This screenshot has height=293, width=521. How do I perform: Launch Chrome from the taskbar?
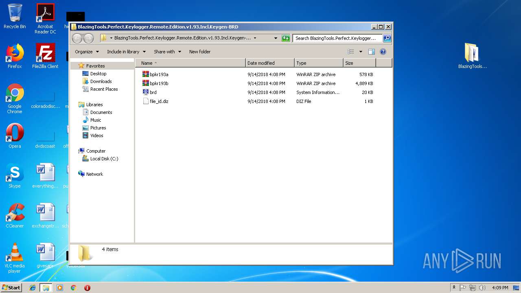point(74,288)
